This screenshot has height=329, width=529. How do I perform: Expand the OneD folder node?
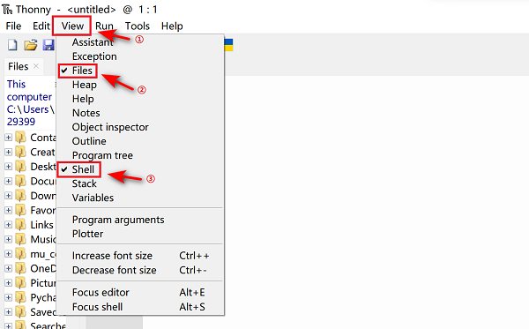pyautogui.click(x=9, y=268)
